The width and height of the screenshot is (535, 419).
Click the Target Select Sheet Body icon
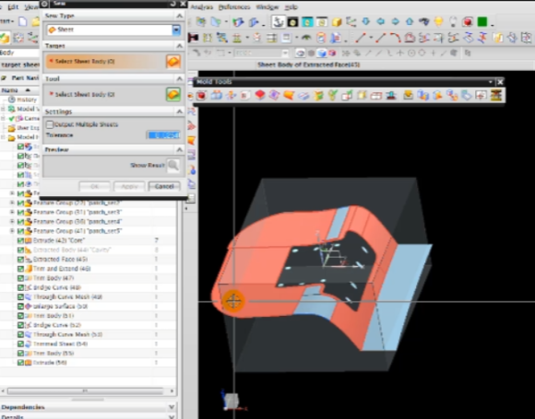click(173, 62)
